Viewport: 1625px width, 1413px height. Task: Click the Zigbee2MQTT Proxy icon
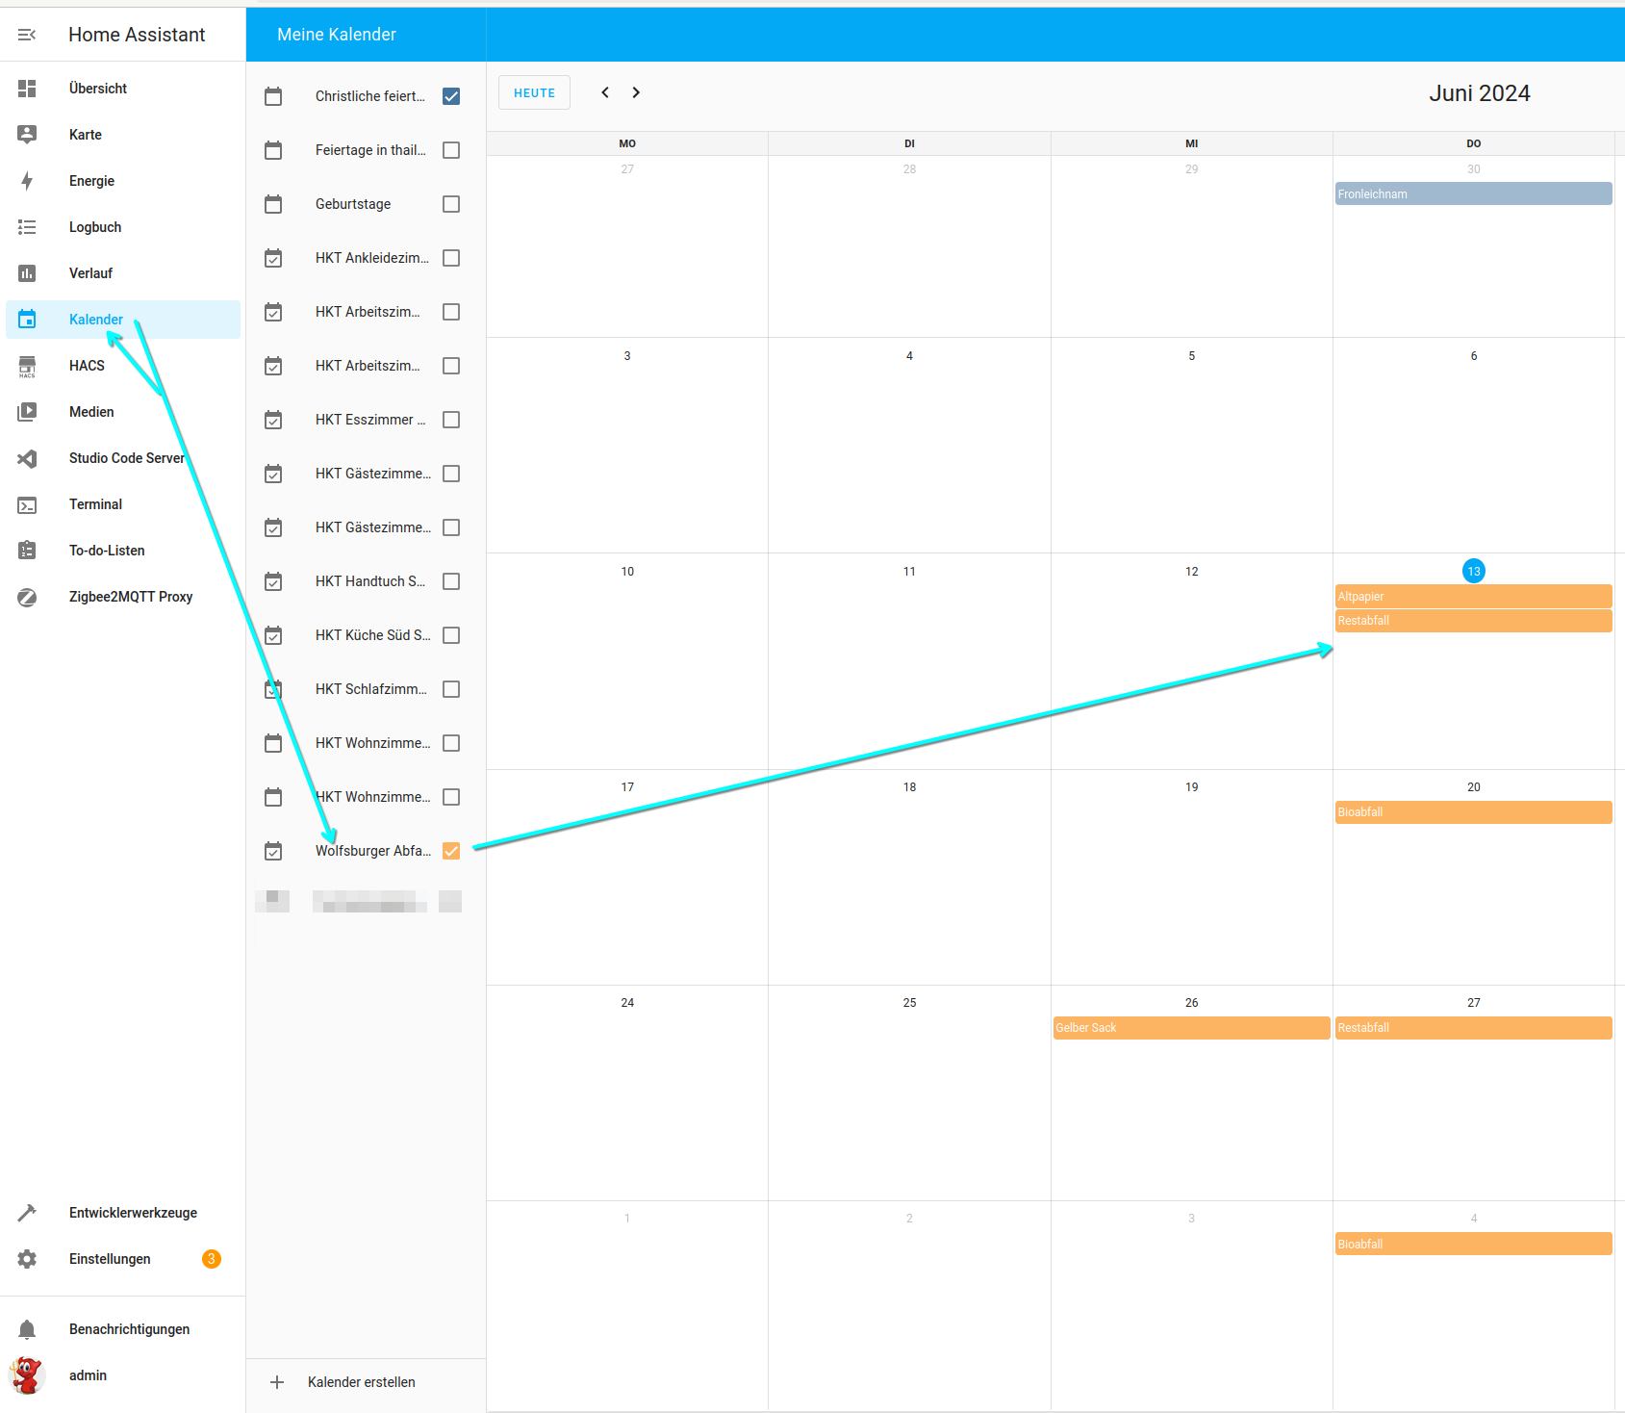point(27,597)
